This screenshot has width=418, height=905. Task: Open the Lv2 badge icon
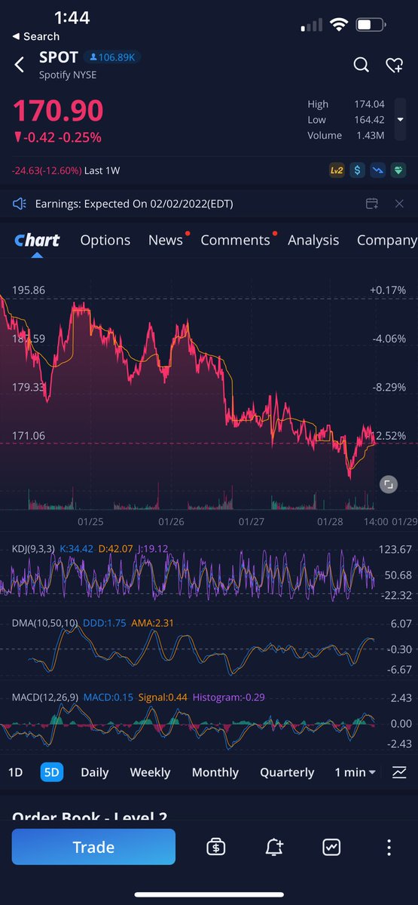pos(337,170)
